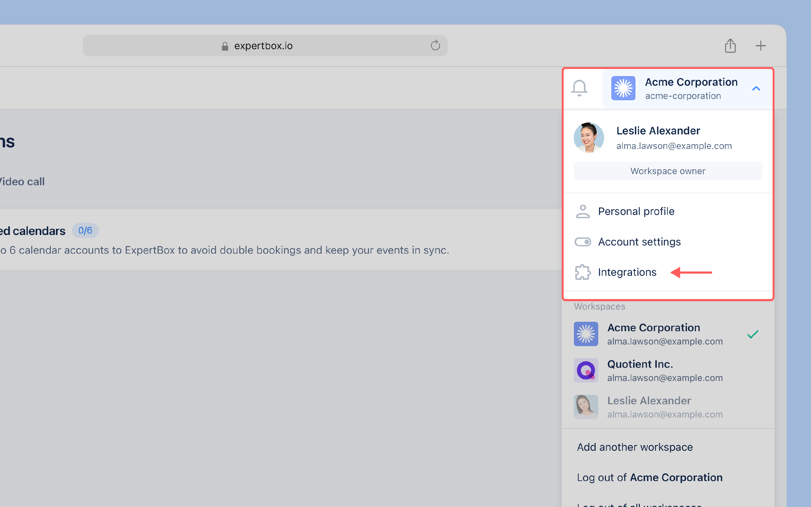
Task: Click the Account settings toggle icon
Action: pyautogui.click(x=583, y=242)
